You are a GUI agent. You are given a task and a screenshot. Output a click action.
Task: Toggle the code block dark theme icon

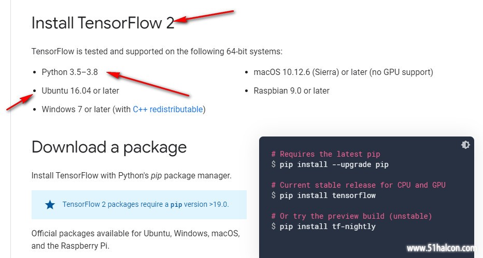pyautogui.click(x=465, y=144)
